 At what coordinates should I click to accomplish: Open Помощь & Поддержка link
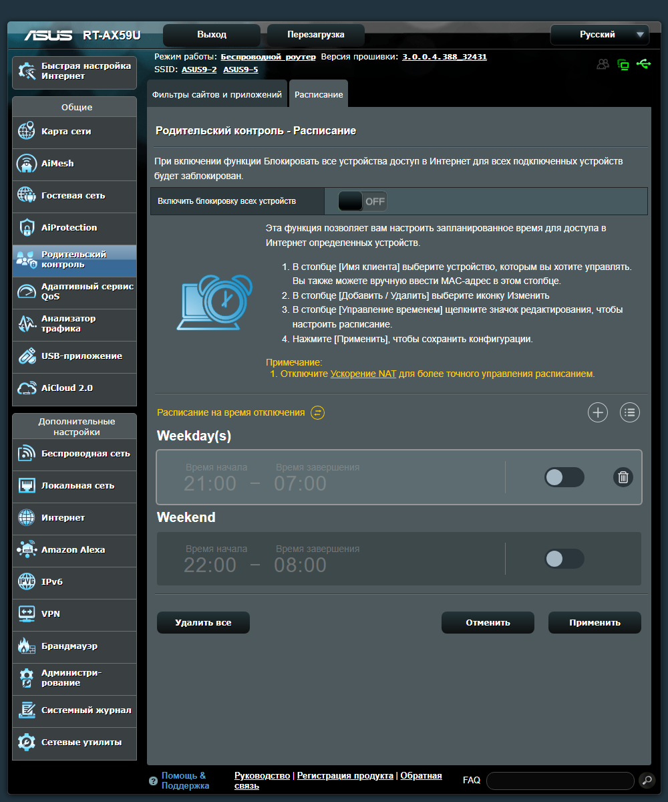coord(185,780)
